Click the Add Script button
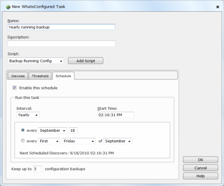 pyautogui.click(x=85, y=61)
